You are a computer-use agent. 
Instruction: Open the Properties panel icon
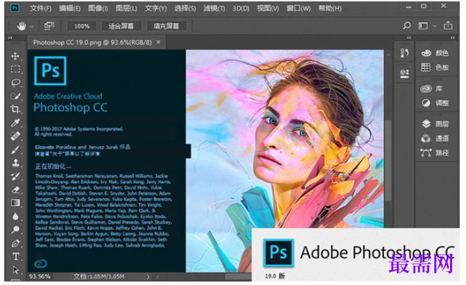click(405, 73)
